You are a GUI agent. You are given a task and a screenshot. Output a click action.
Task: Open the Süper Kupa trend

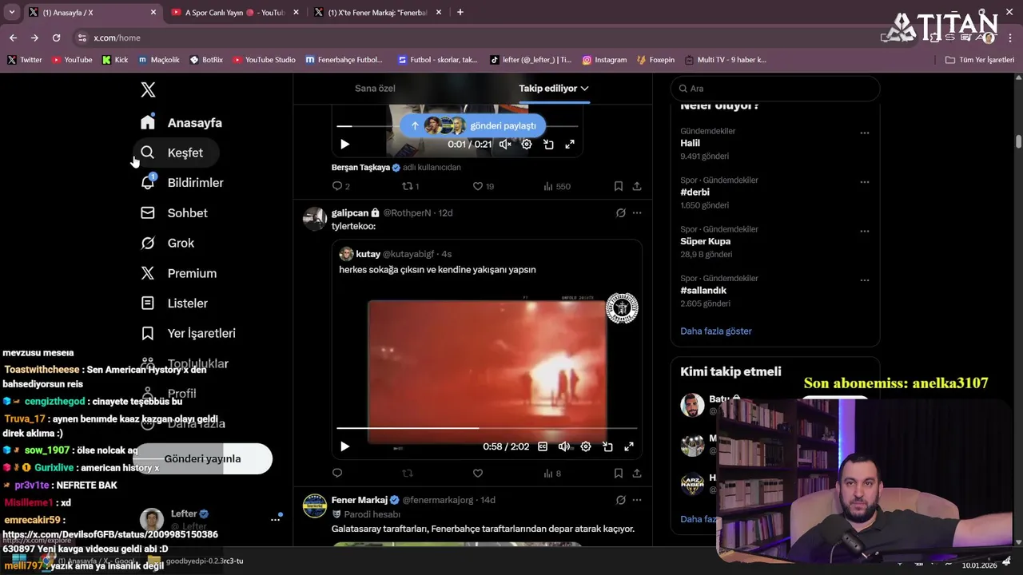[705, 241]
